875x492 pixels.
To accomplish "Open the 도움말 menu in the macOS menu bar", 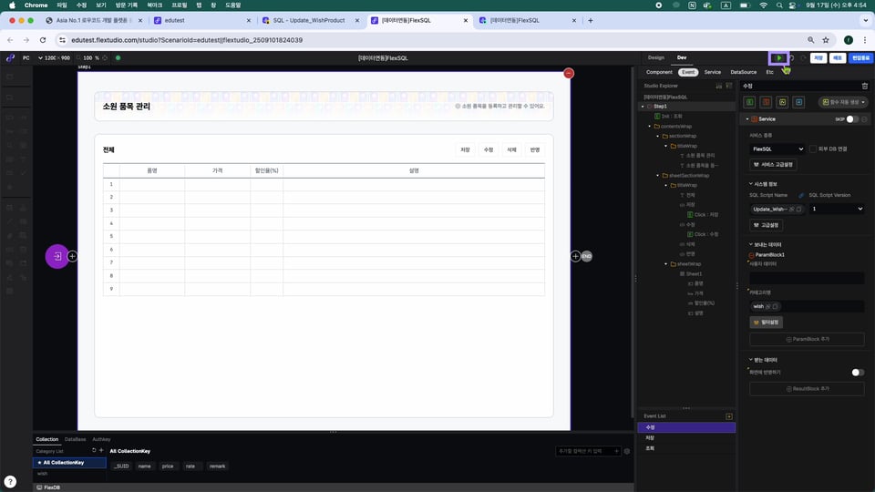I will pyautogui.click(x=232, y=5).
